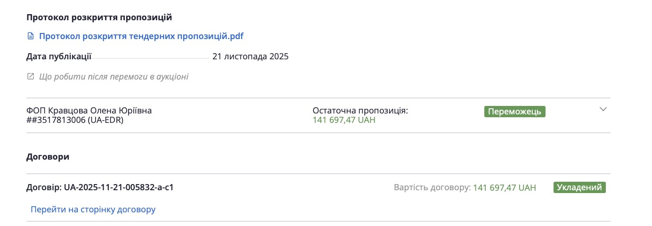Viewport: 652px width, 226px height.
Task: Click the 'Протокол розкриття пропозицій' heading
Action: (99, 17)
